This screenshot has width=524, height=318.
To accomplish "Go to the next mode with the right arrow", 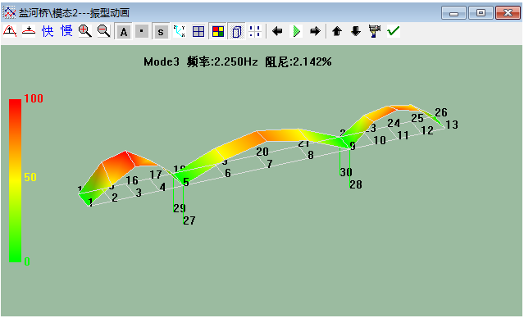I will (315, 31).
